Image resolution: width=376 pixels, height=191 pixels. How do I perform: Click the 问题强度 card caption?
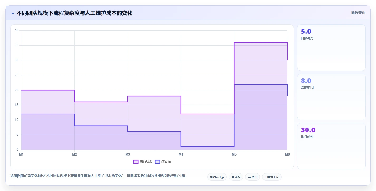click(x=307, y=38)
